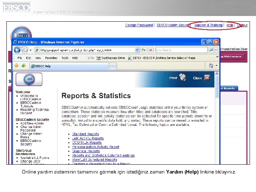Image resolution: width=256 pixels, height=192 pixels.
Task: Maximize the EBSCO Help window
Action: click(x=210, y=42)
